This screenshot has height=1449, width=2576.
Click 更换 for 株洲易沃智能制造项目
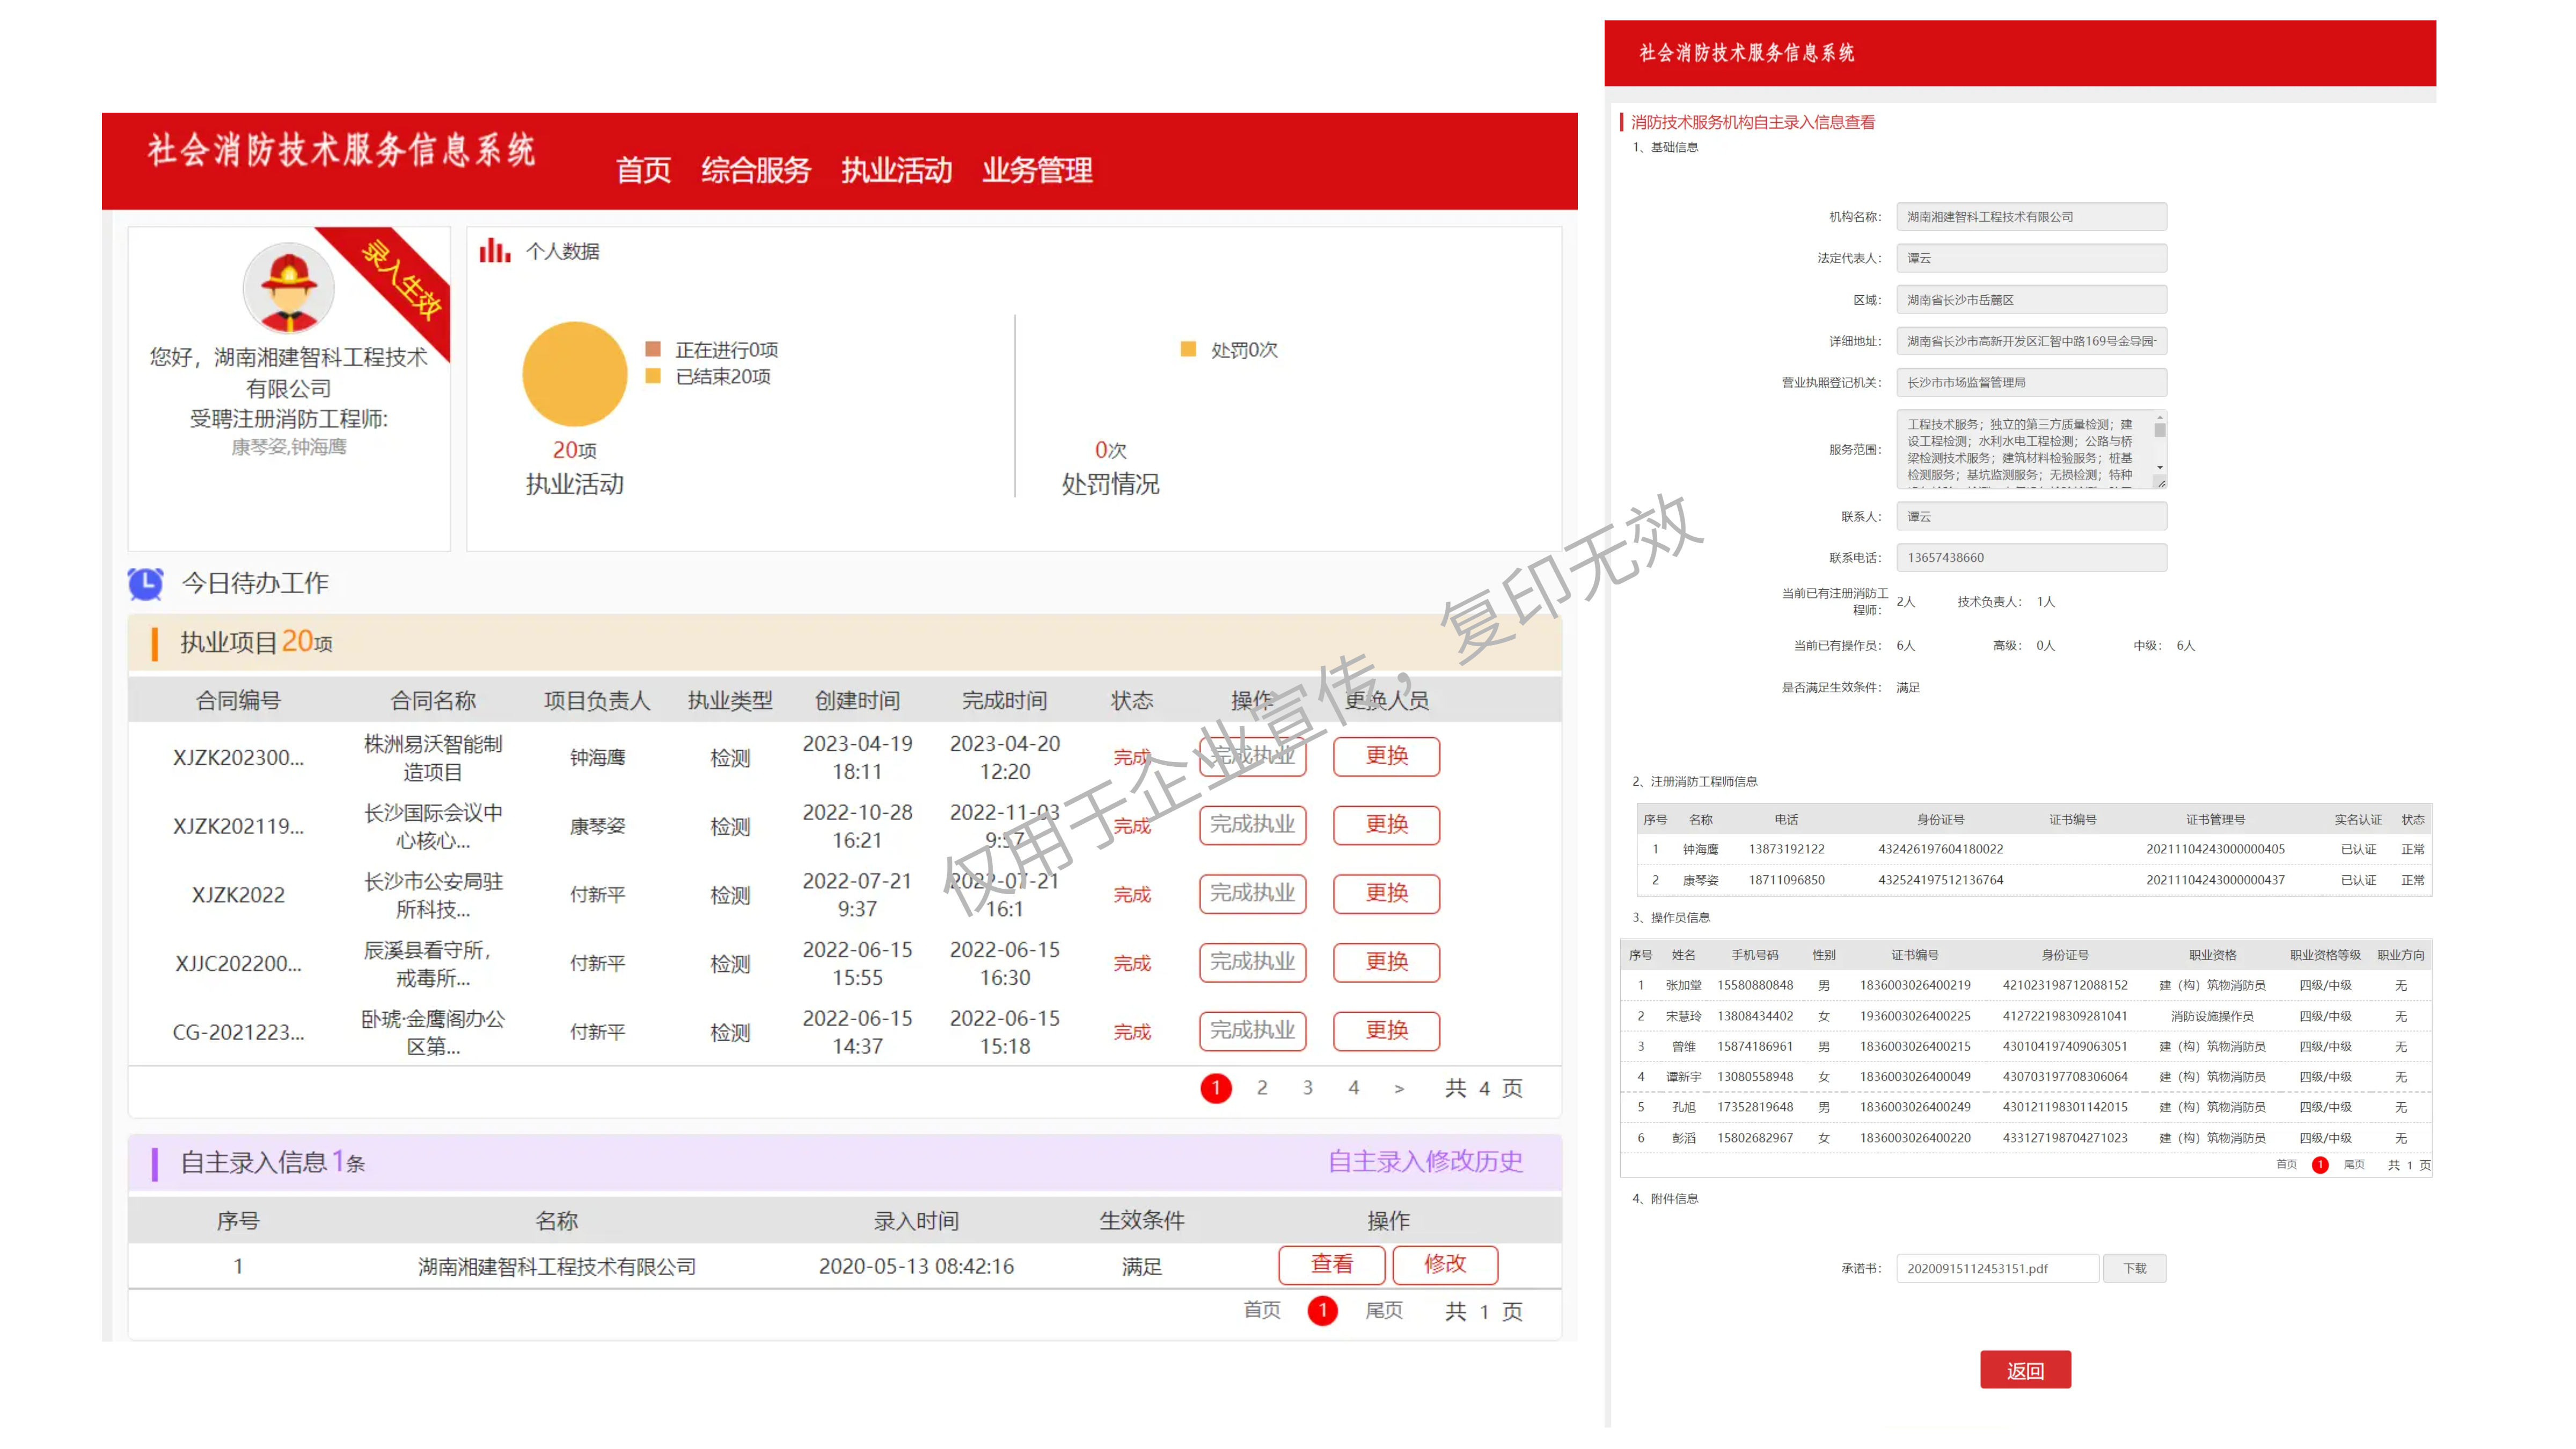pos(1386,756)
